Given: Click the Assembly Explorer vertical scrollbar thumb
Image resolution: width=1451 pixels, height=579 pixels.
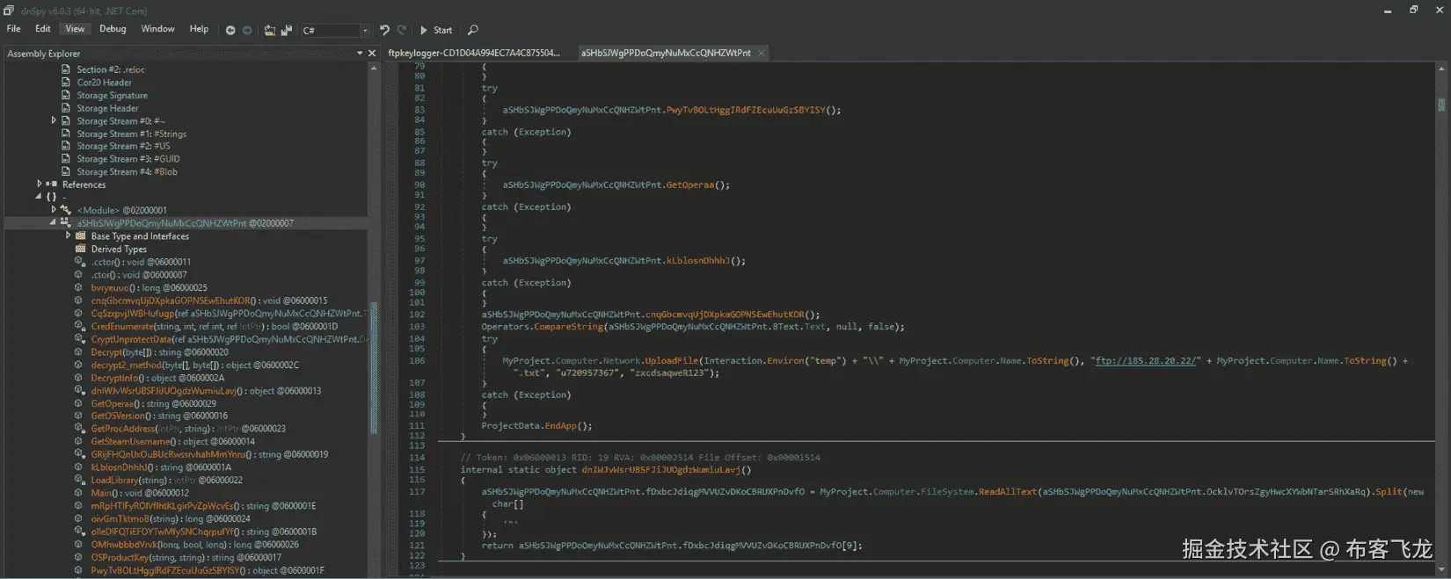Looking at the screenshot, I should [x=374, y=367].
